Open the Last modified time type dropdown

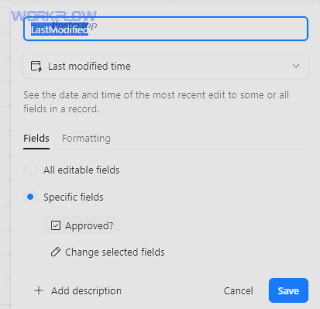[165, 66]
